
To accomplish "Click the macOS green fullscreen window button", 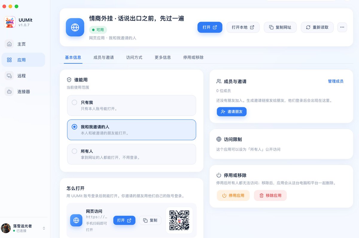I will [x=16, y=6].
